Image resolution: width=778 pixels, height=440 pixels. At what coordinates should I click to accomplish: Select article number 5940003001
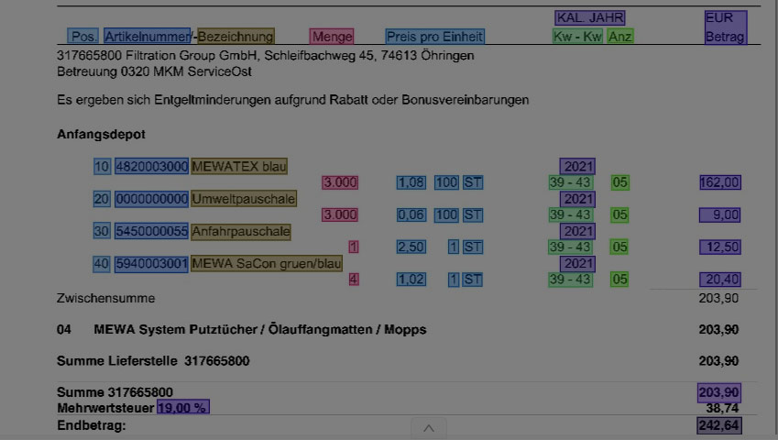tap(151, 264)
